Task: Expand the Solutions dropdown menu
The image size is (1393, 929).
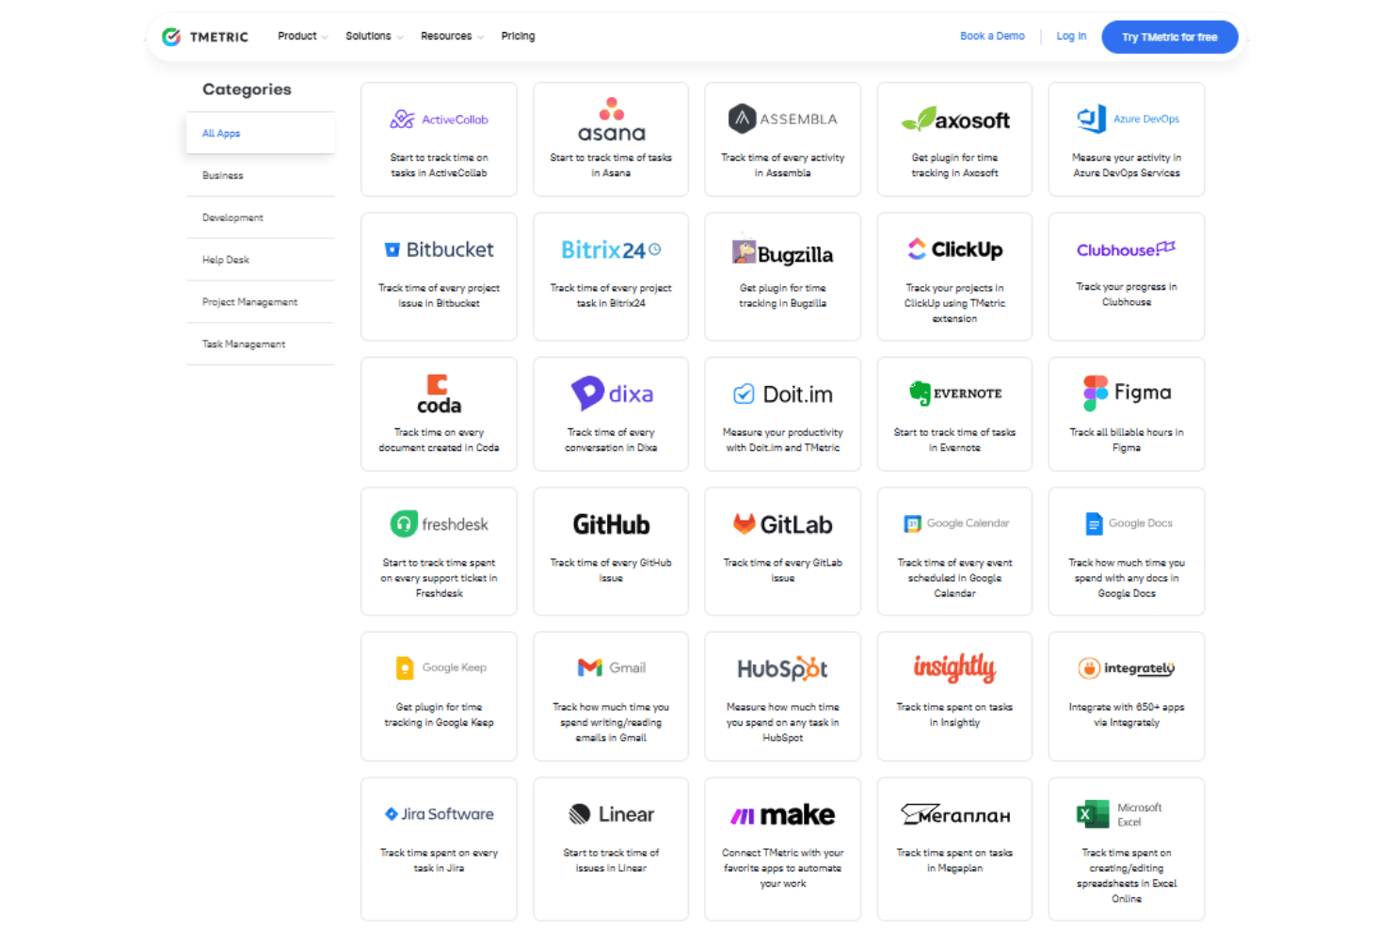Action: [374, 36]
